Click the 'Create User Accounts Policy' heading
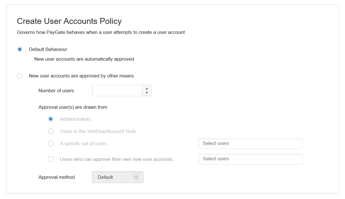The image size is (345, 199). pyautogui.click(x=69, y=21)
